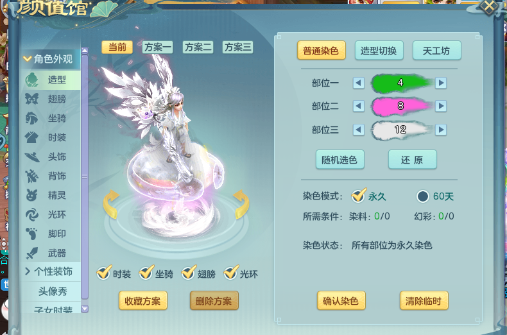Open the 坐骑 mount category icon
507x335 pixels.
(31, 118)
